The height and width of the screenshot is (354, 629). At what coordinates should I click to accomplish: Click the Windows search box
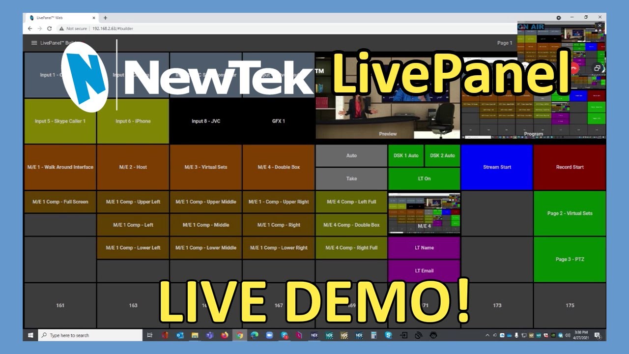pos(90,335)
